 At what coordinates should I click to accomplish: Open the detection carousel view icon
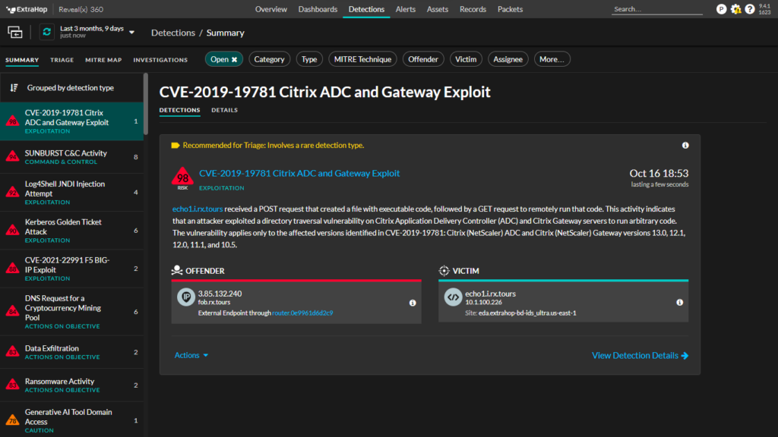(15, 32)
